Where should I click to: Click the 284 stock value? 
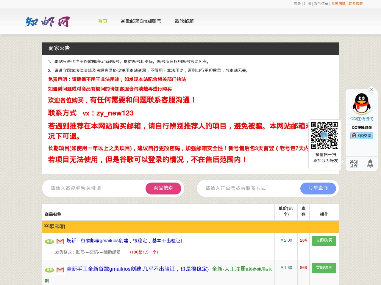303,240
